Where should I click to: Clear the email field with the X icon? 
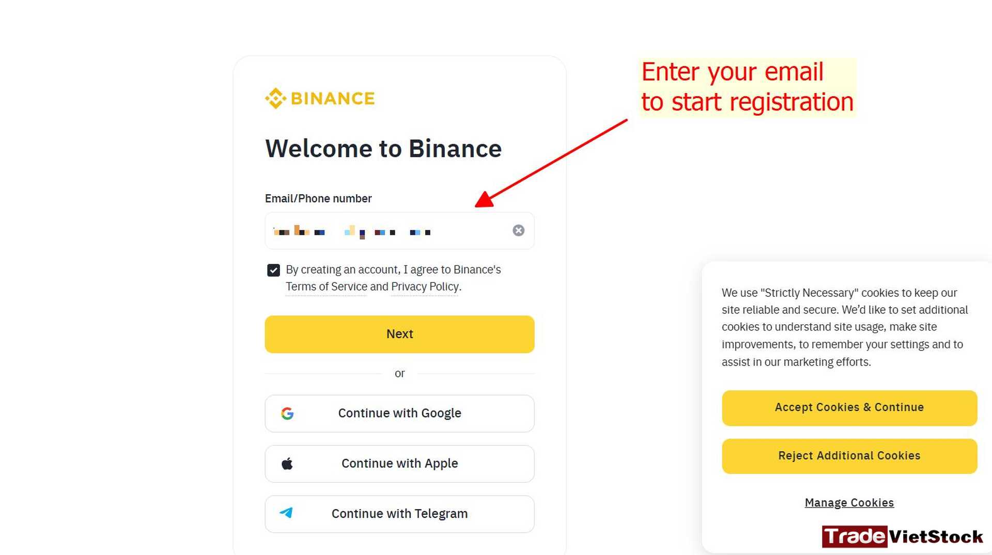tap(518, 230)
